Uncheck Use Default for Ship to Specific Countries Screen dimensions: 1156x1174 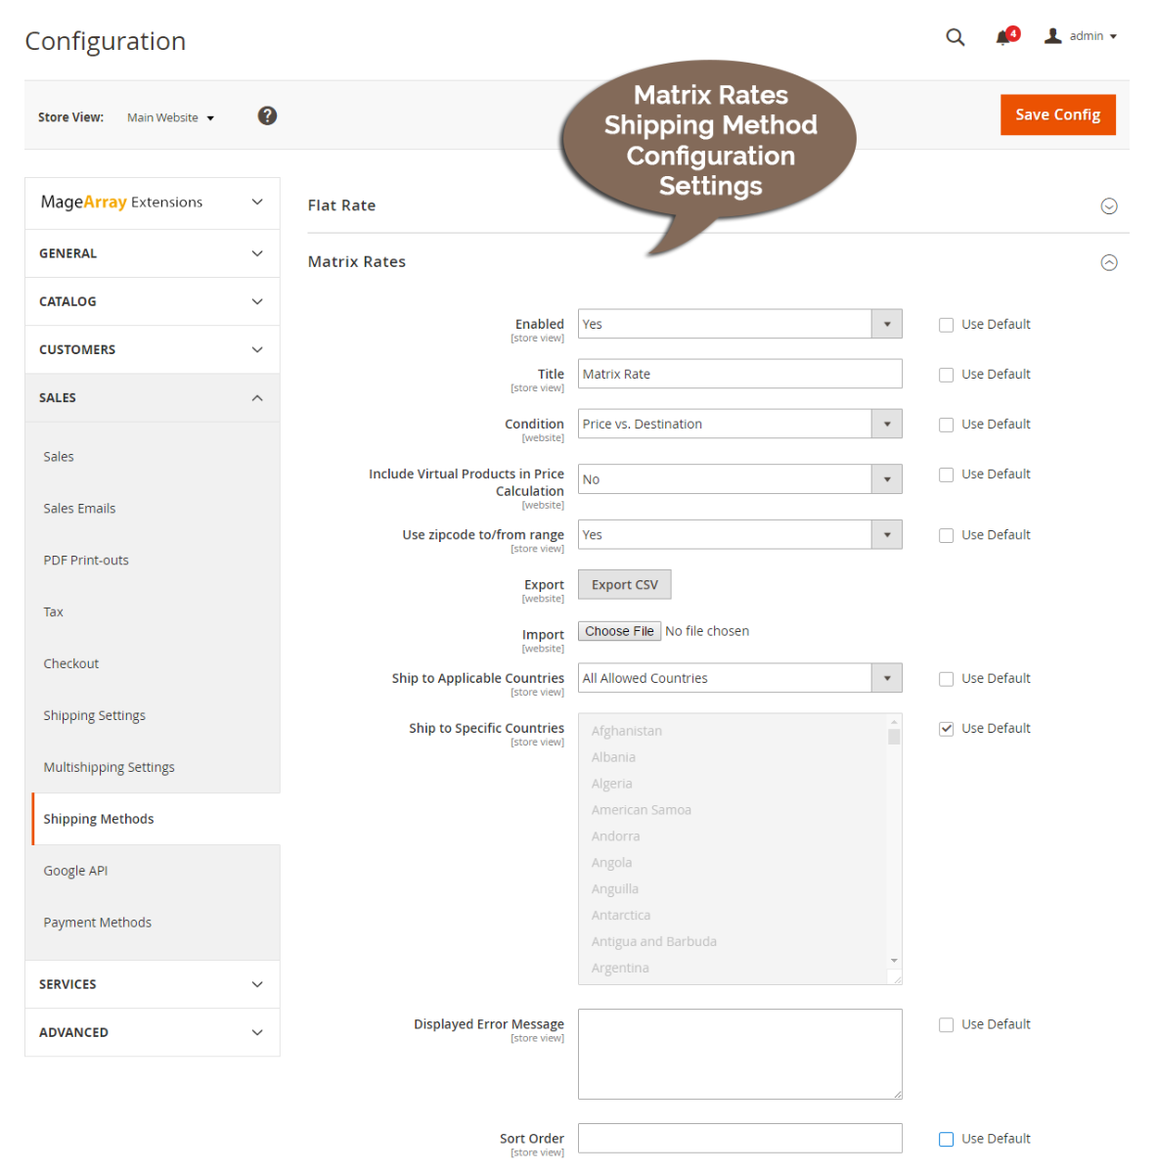coord(946,728)
